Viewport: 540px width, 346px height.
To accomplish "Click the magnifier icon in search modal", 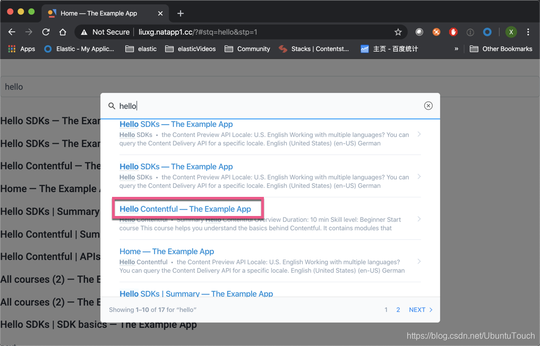I will tap(112, 106).
